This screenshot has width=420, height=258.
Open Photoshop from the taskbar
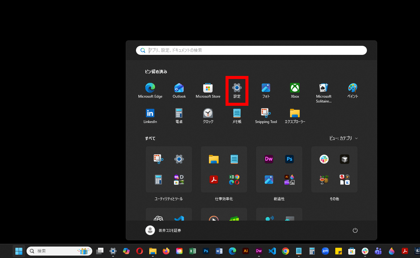206,251
